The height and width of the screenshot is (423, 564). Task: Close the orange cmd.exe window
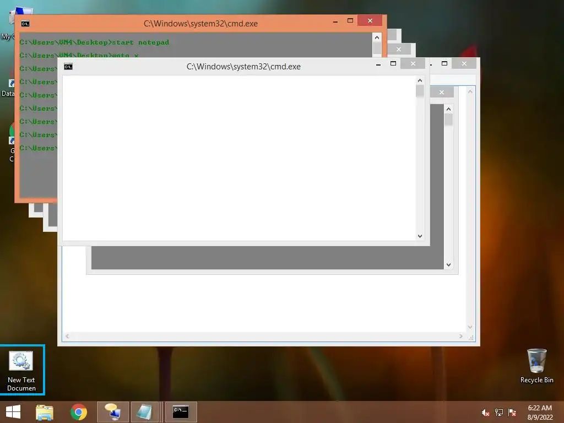click(x=370, y=20)
